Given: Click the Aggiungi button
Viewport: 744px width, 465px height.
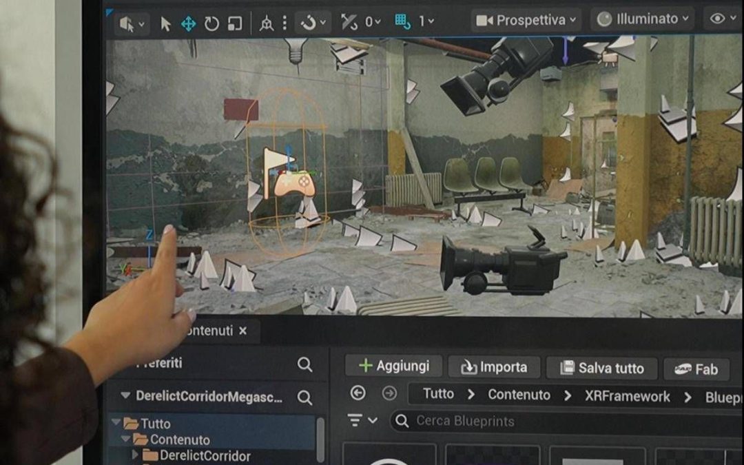Looking at the screenshot, I should (x=394, y=366).
